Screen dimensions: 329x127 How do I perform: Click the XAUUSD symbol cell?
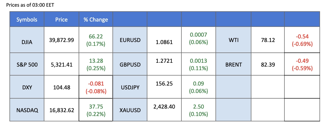pyautogui.click(x=130, y=110)
